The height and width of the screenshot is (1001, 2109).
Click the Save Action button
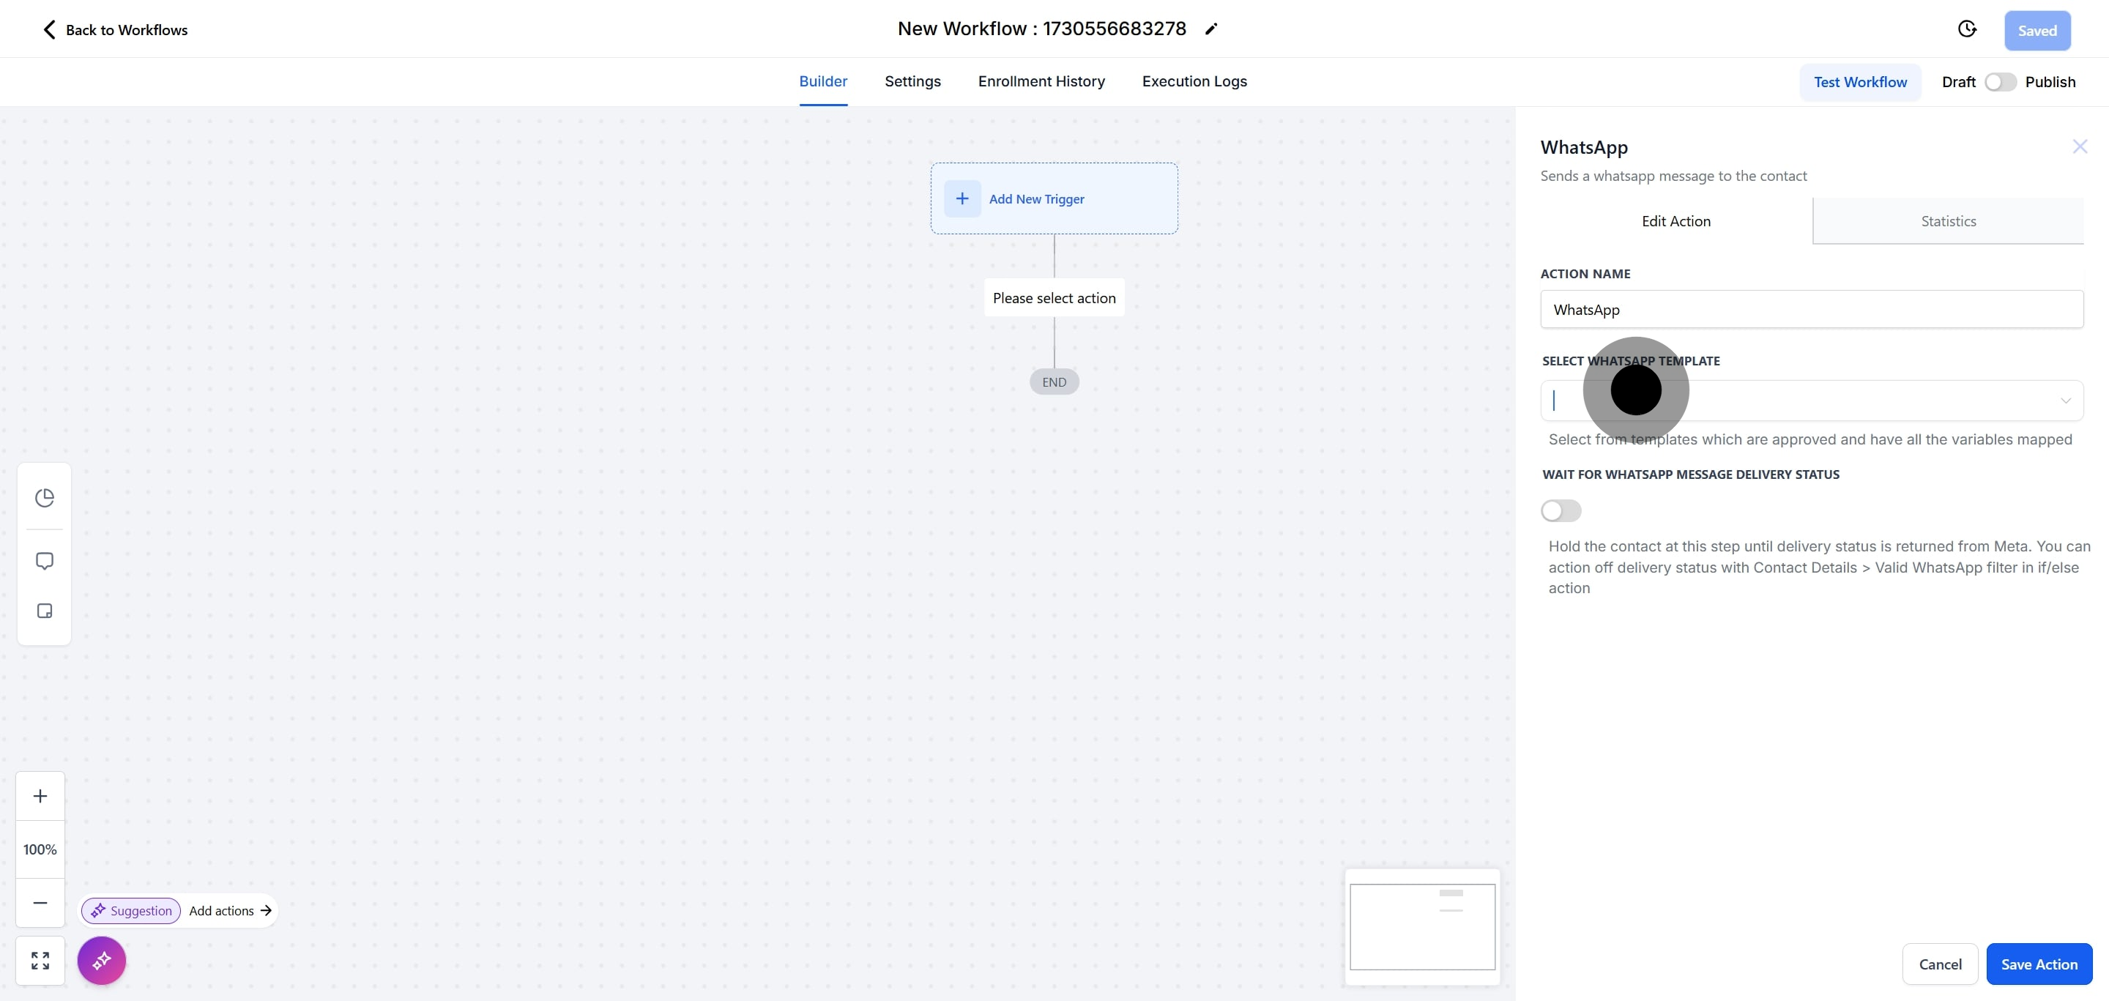tap(2039, 964)
